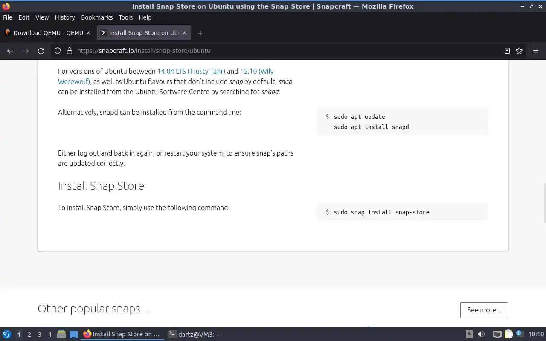Image resolution: width=546 pixels, height=341 pixels.
Task: Open the yellow clipboard notes tray icon
Action: click(x=508, y=335)
